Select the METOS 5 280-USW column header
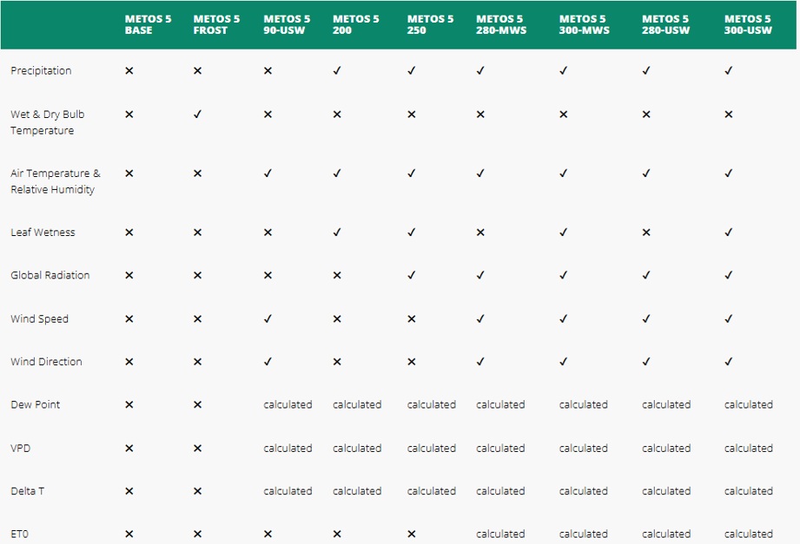Screen dimensions: 800x544 (666, 24)
